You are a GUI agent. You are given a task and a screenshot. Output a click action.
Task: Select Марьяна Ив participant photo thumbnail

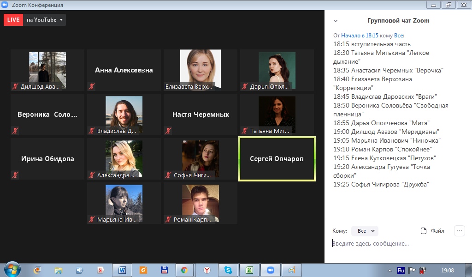pos(124,203)
